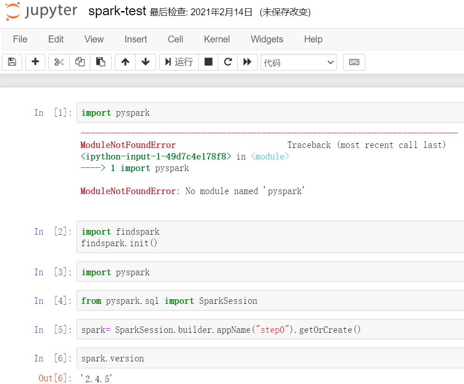Viewport: 464px width, 384px height.
Task: Open the Help menu
Action: coord(313,39)
